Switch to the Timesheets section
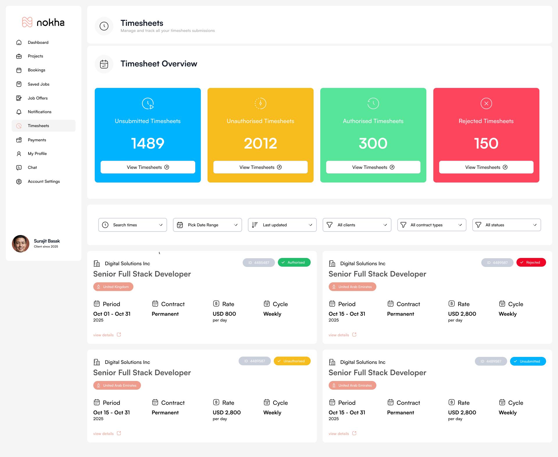 point(38,126)
